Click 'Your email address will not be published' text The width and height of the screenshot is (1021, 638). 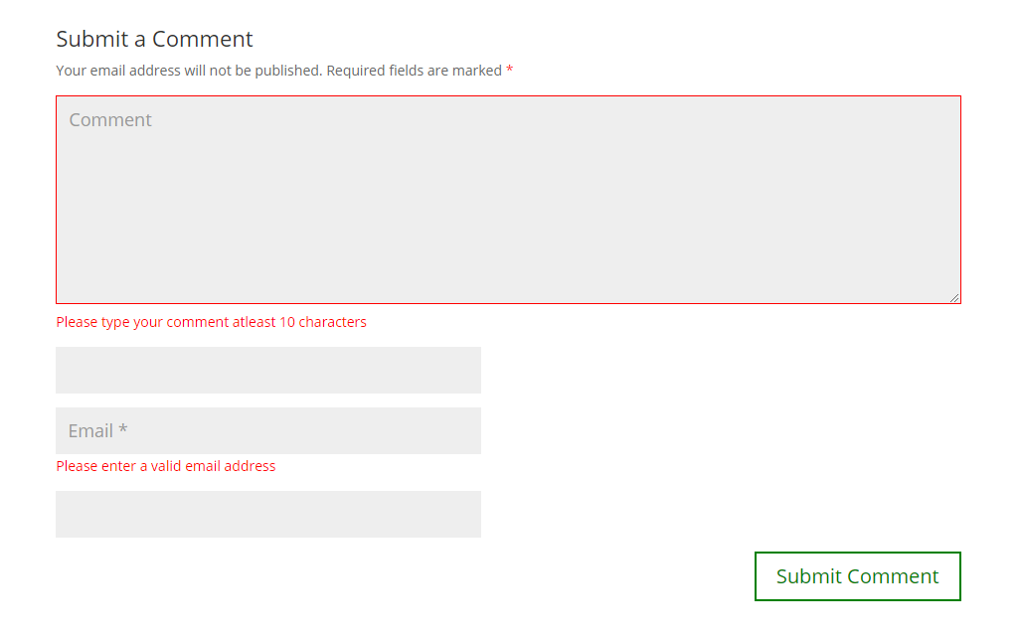coord(189,71)
